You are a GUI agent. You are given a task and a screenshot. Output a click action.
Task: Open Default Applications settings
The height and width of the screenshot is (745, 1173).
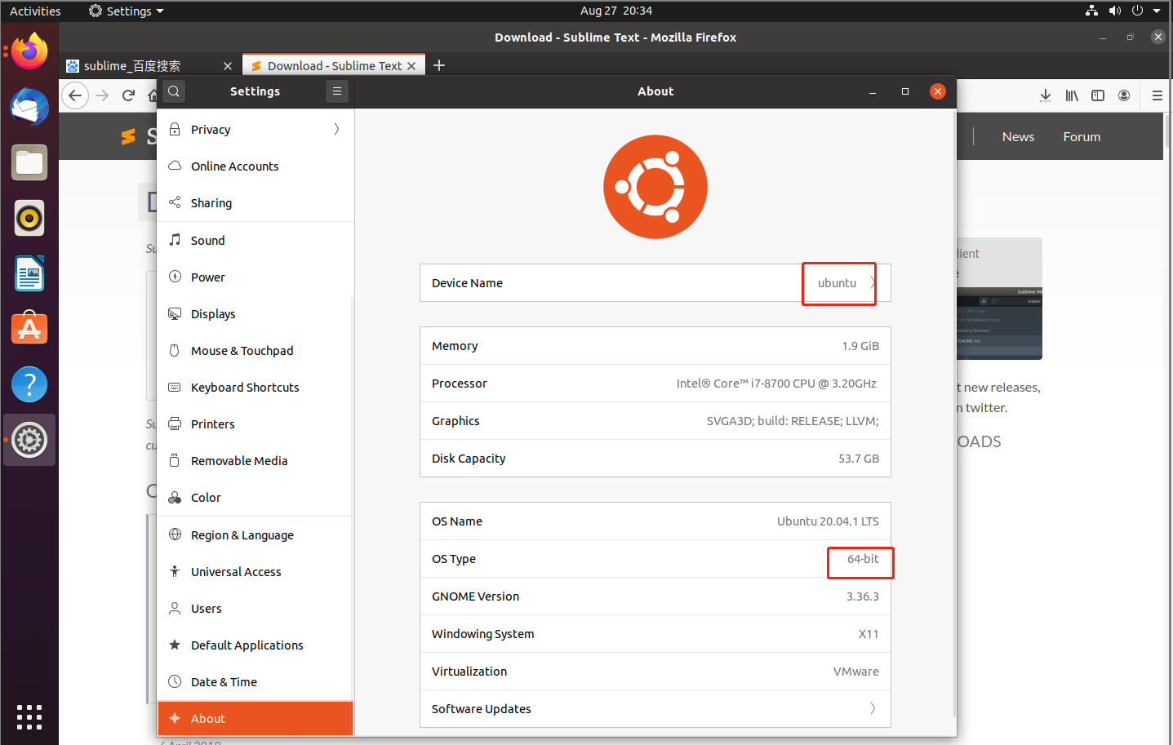point(255,645)
